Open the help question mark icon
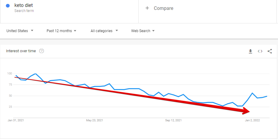This screenshot has width=278, height=139. [41, 51]
